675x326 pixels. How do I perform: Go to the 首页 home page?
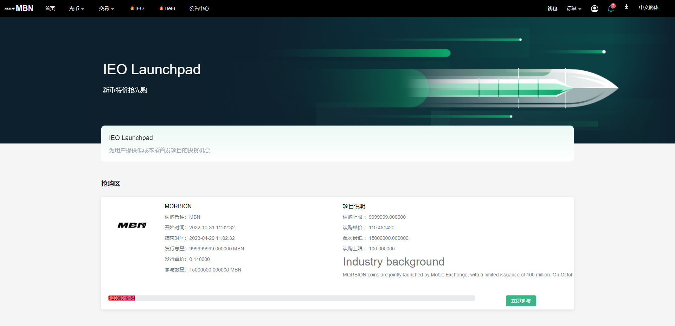click(50, 8)
